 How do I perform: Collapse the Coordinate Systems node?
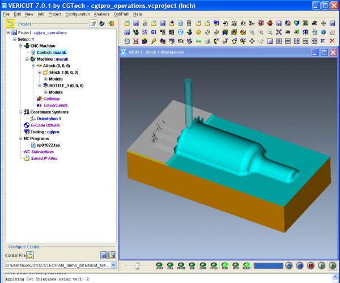point(20,112)
